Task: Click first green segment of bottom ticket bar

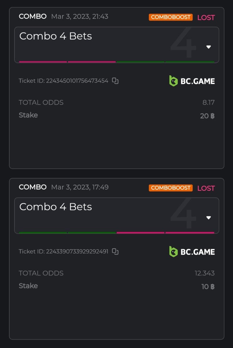Action: (x=43, y=232)
